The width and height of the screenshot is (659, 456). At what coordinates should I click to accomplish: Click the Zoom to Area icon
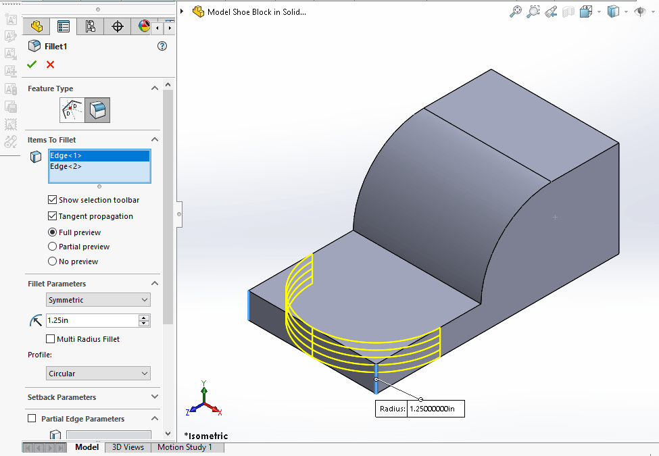533,11
